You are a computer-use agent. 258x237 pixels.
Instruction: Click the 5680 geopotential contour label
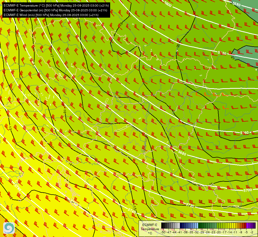click(x=182, y=153)
